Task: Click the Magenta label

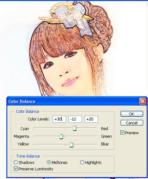Action: coord(21,136)
